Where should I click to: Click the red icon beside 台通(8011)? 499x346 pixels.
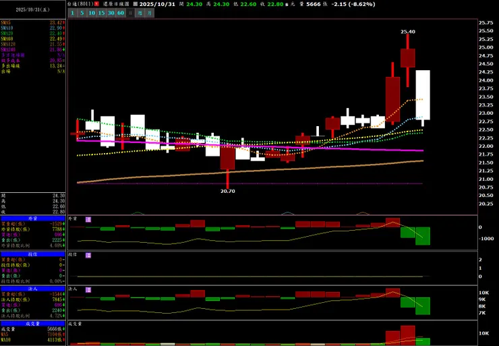pyautogui.click(x=96, y=4)
